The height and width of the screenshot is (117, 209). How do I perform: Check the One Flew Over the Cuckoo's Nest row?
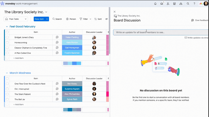7,84
